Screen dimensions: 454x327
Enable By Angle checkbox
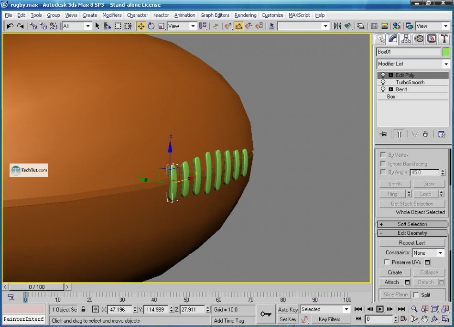click(x=383, y=172)
